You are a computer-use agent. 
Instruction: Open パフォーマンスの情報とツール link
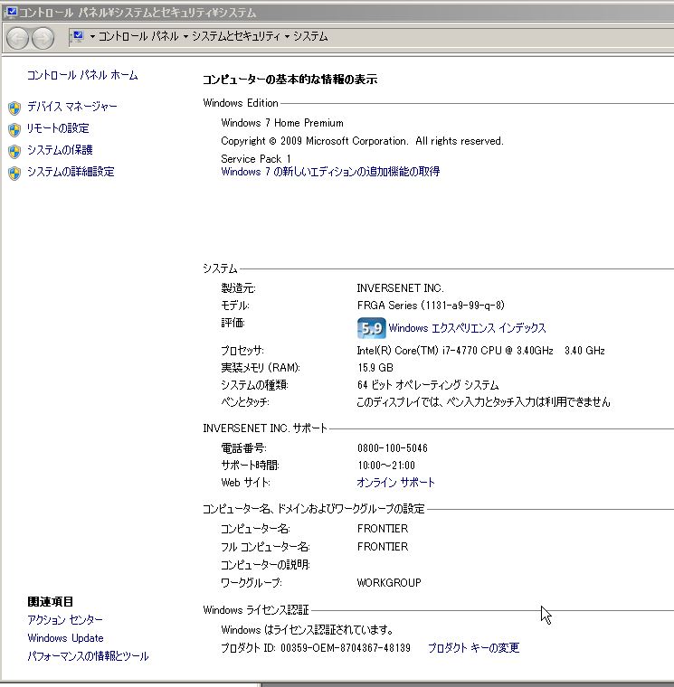point(88,656)
